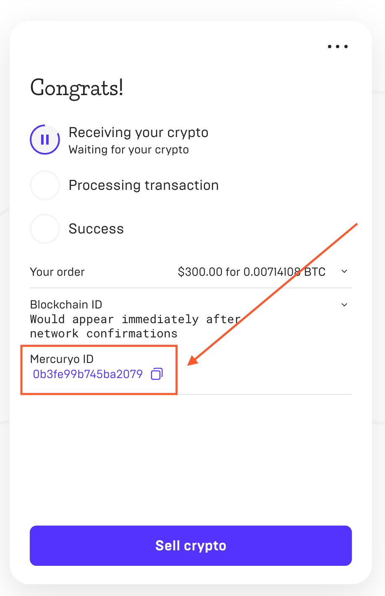Click the Mercuryo ID label

click(x=62, y=359)
